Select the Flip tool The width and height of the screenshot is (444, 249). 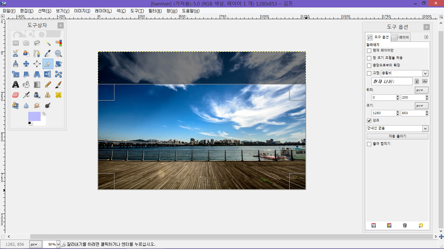click(48, 74)
